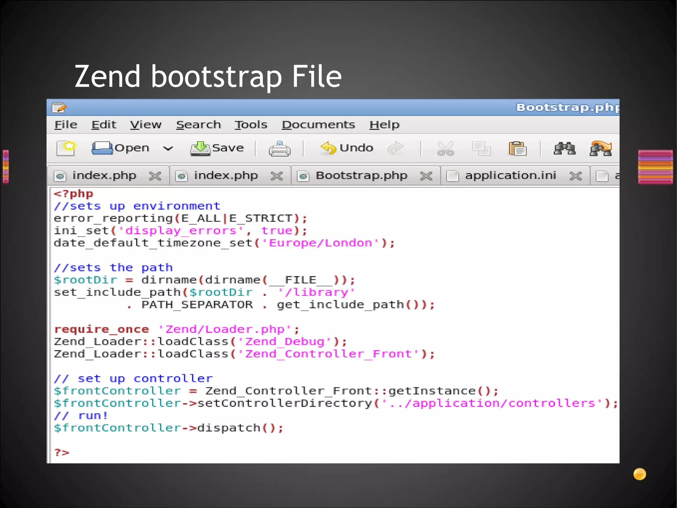677x508 pixels.
Task: Click the '// set up controller' comment
Action: point(133,379)
